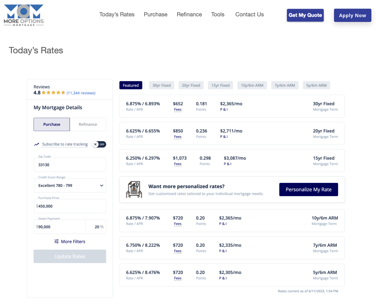Open the Contact Us navigation item
Viewport: 376px width, 306px height.
(249, 14)
